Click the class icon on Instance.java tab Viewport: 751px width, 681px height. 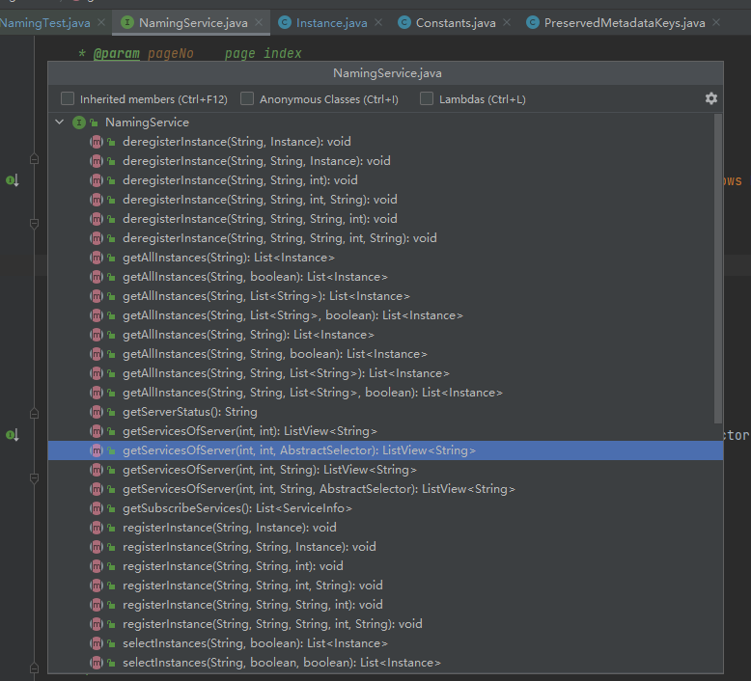point(284,22)
